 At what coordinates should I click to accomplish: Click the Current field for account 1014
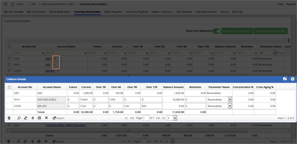coord(86,99)
